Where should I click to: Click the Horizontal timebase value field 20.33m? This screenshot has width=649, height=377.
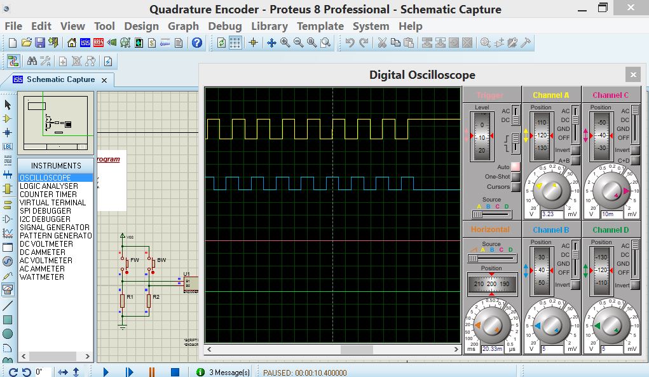pyautogui.click(x=492, y=349)
